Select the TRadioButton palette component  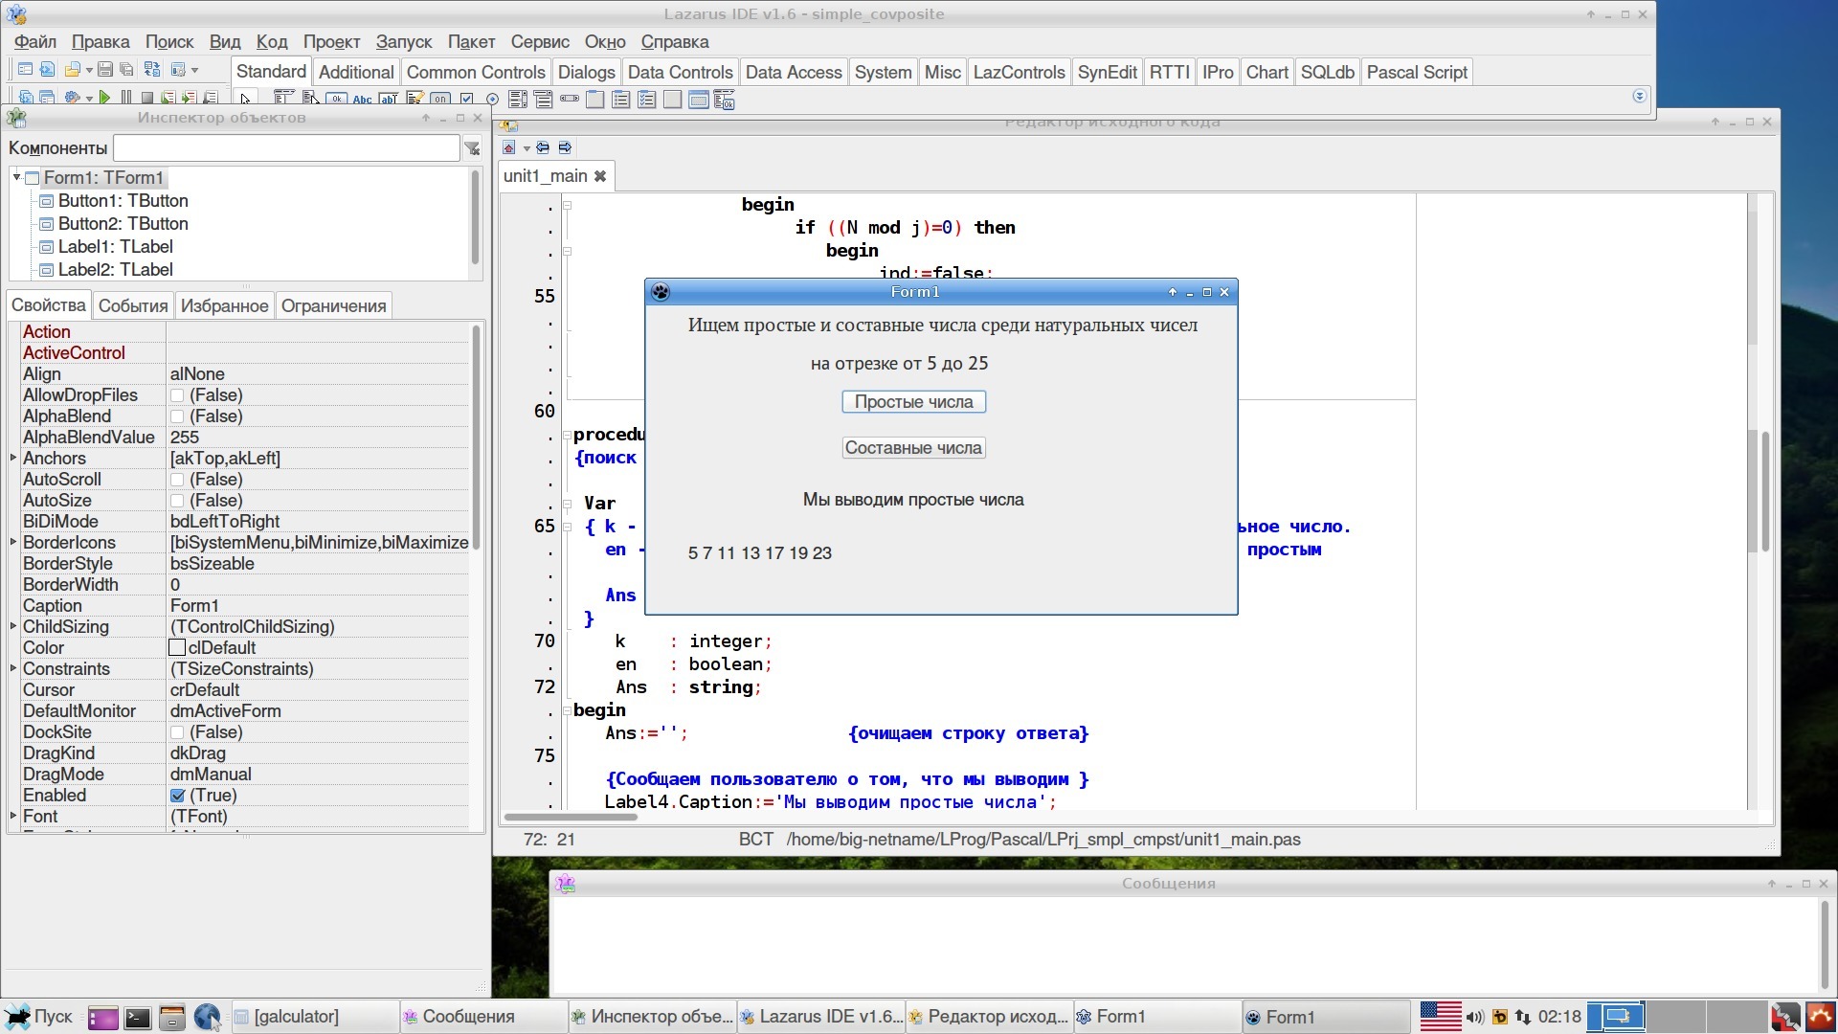point(492,100)
